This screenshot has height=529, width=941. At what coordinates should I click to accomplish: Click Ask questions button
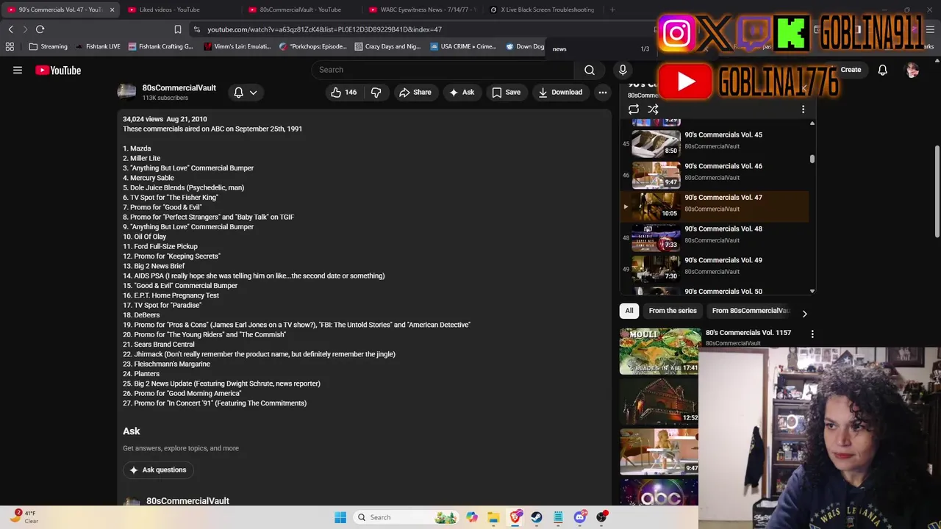pos(157,469)
